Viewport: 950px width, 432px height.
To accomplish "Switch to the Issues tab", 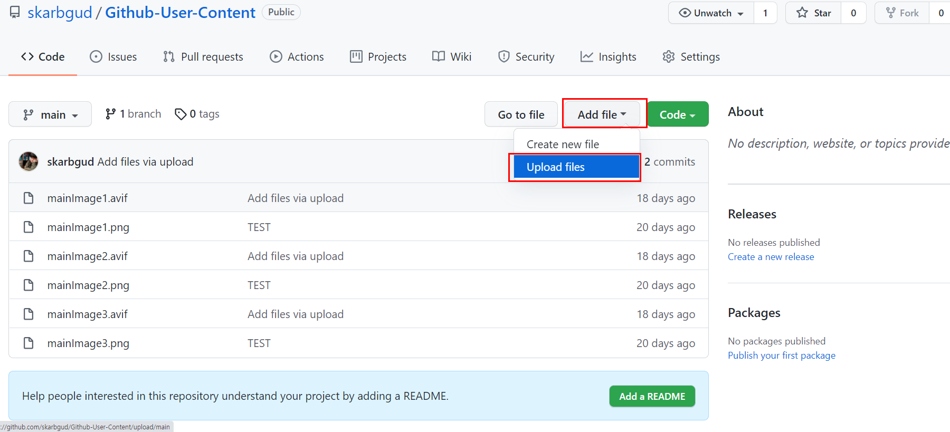I will point(113,56).
